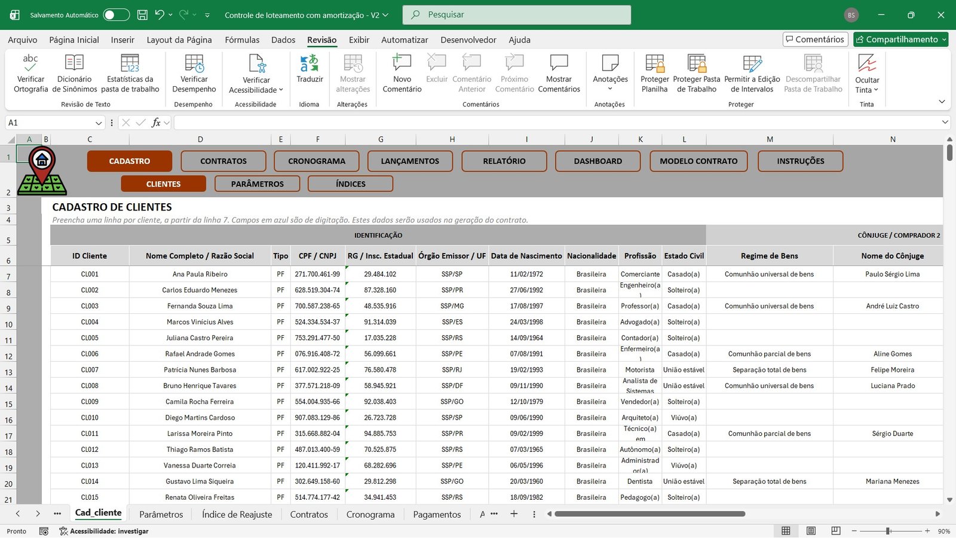Click the MODELO CONTRATO button
The width and height of the screenshot is (956, 538).
pos(698,161)
